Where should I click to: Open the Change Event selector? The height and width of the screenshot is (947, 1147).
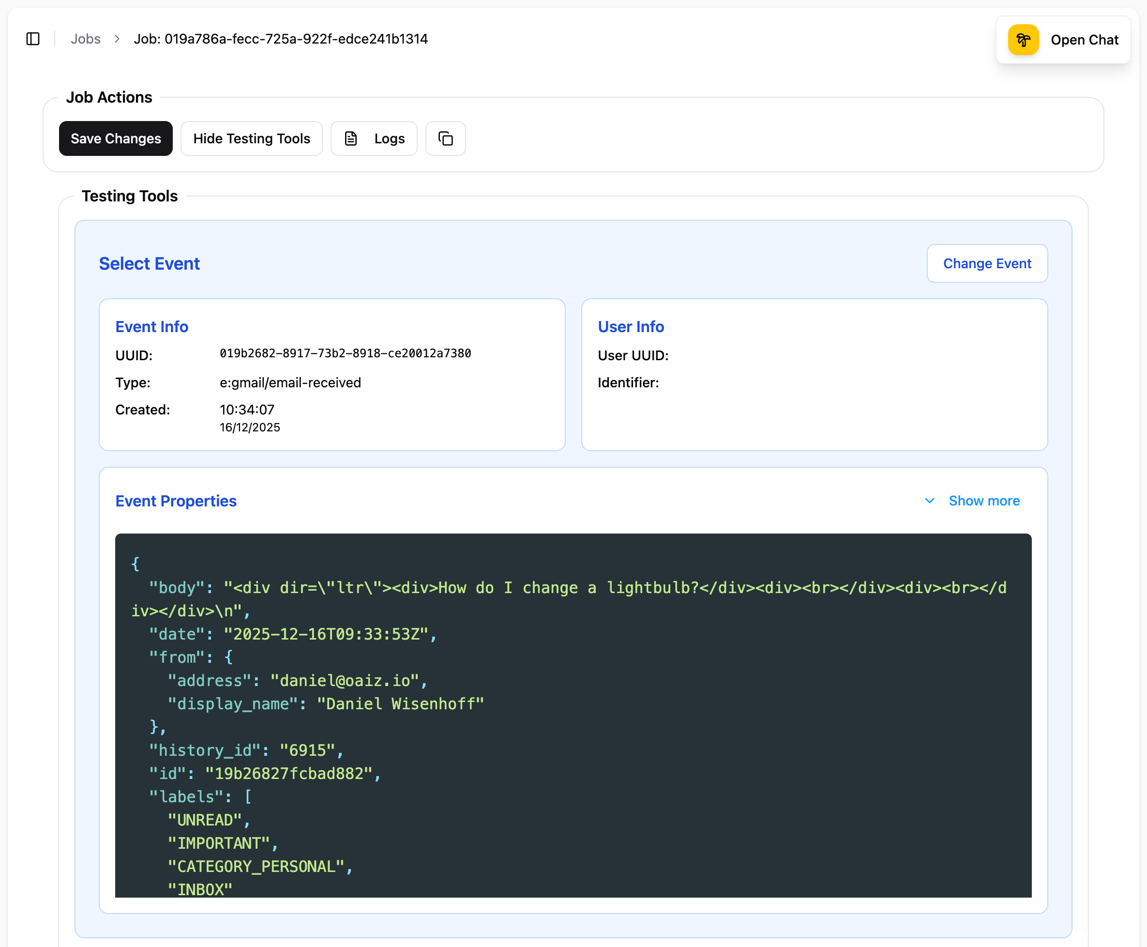(987, 263)
